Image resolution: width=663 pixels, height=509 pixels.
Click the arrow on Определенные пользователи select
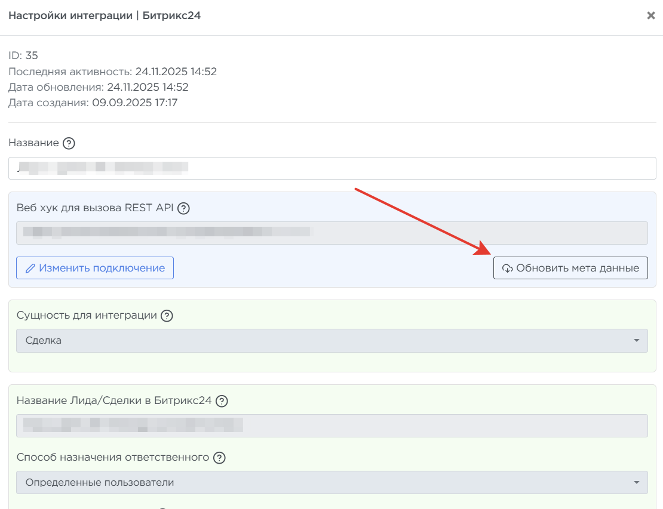636,482
